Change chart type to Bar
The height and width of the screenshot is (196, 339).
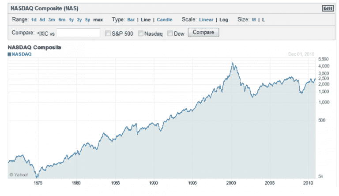pos(131,20)
